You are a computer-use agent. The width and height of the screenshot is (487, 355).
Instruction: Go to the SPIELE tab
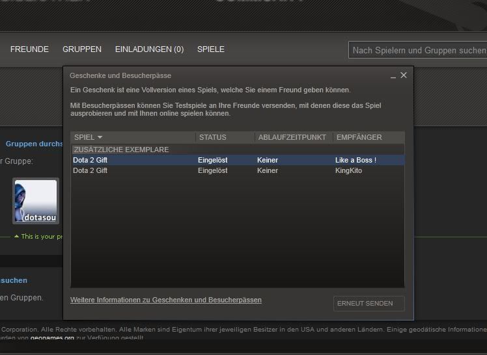[x=211, y=49]
